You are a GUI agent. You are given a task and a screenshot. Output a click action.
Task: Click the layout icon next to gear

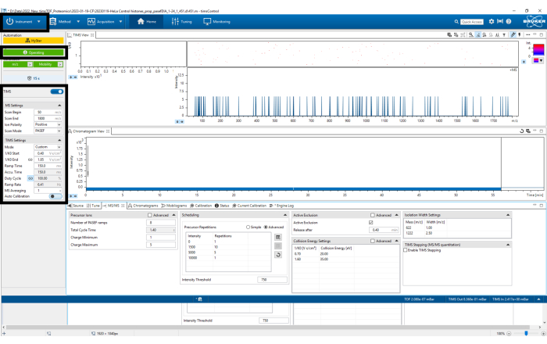point(500,22)
